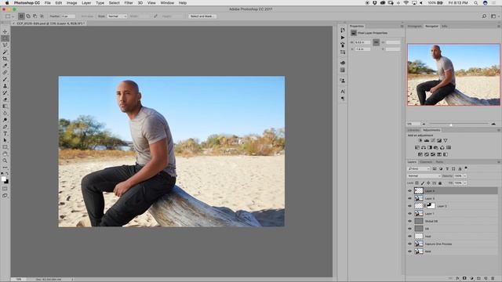This screenshot has height=282, width=502.
Task: Select the Eyedropper tool
Action: click(x=5, y=66)
